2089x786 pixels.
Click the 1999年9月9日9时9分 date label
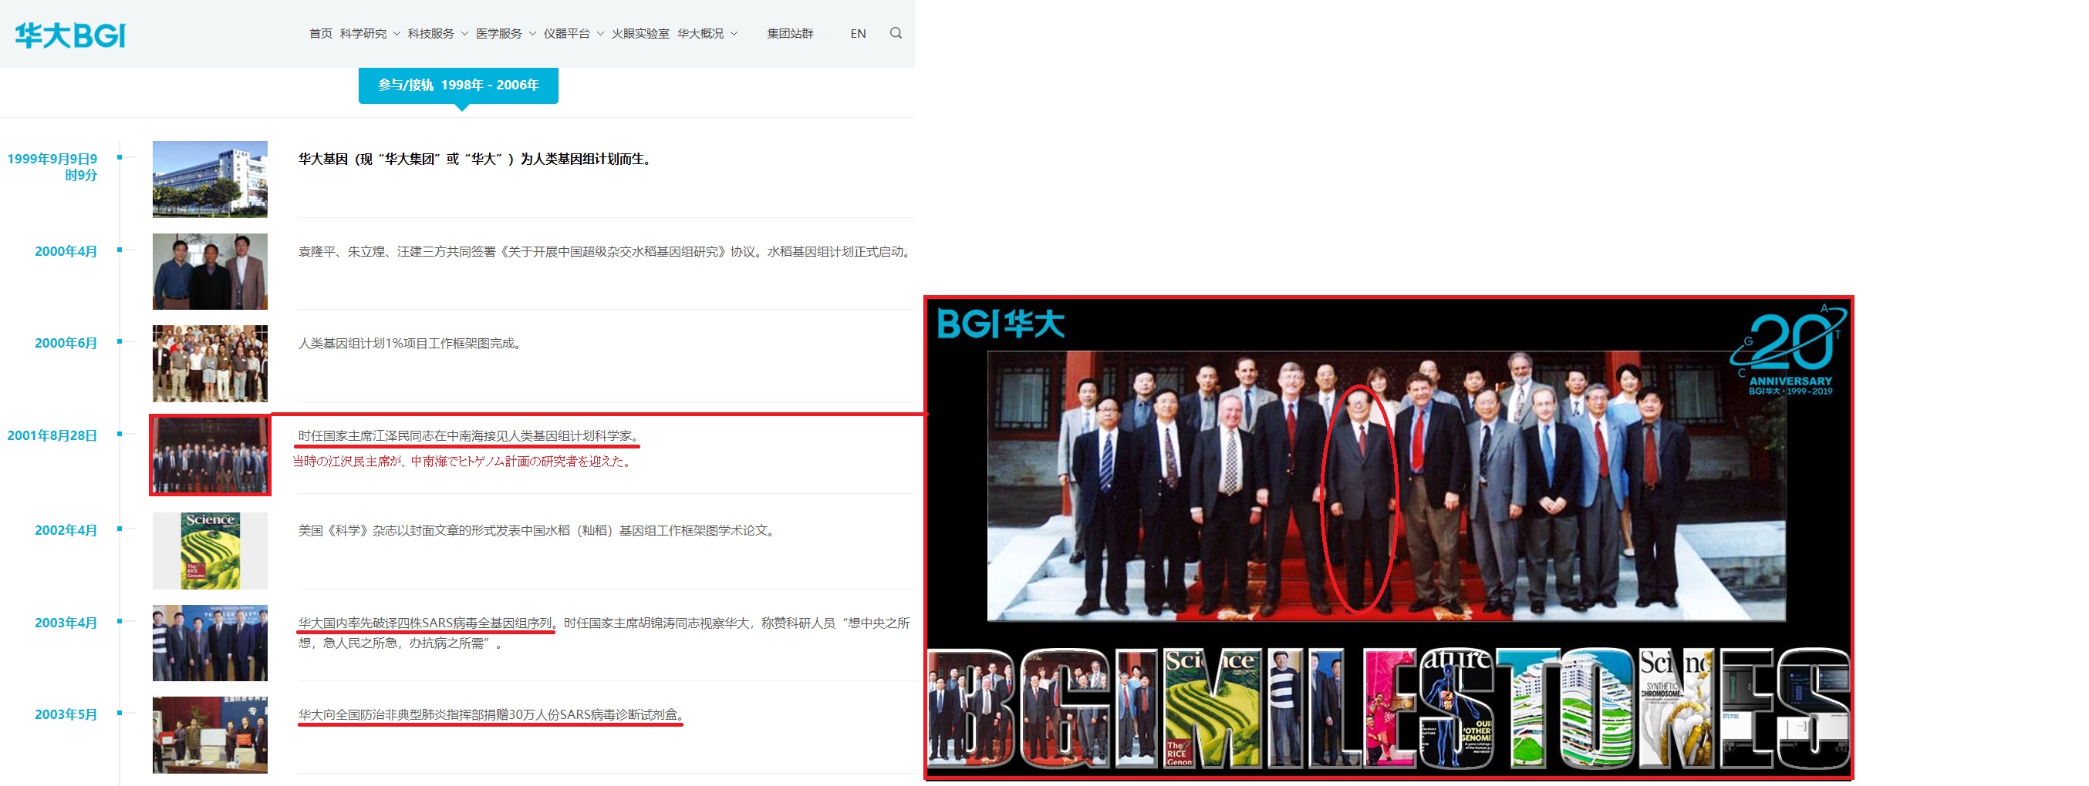[x=52, y=167]
